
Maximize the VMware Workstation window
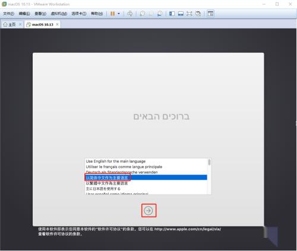click(x=277, y=4)
